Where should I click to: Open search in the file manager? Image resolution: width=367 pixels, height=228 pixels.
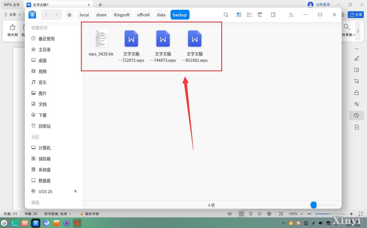226,15
